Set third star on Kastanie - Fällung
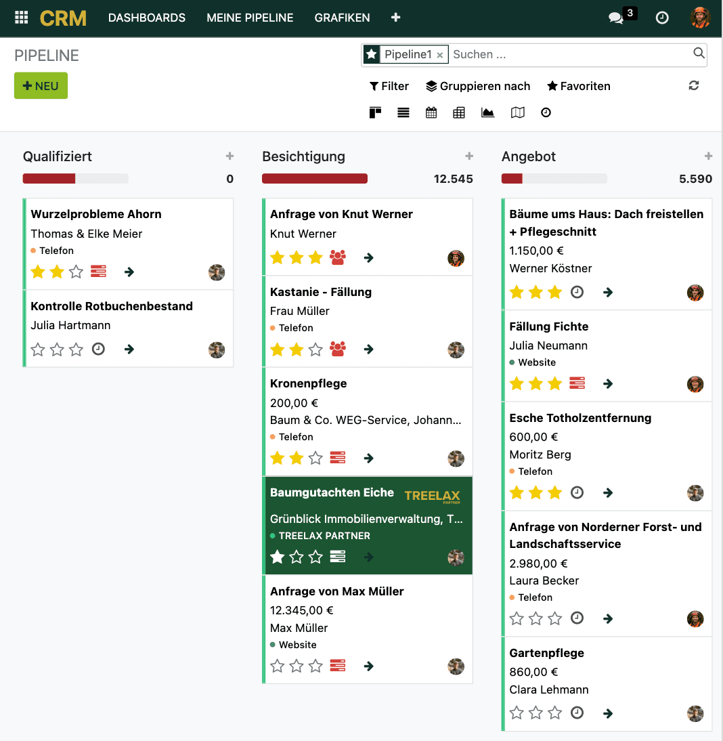Screen dimensions: 723x741 315,350
